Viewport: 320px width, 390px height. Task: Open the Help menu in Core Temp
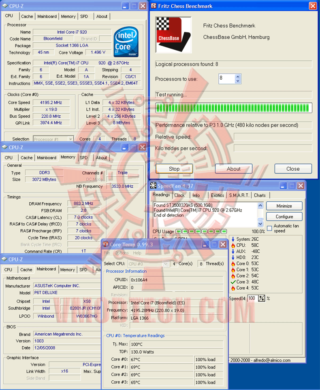[137, 253]
